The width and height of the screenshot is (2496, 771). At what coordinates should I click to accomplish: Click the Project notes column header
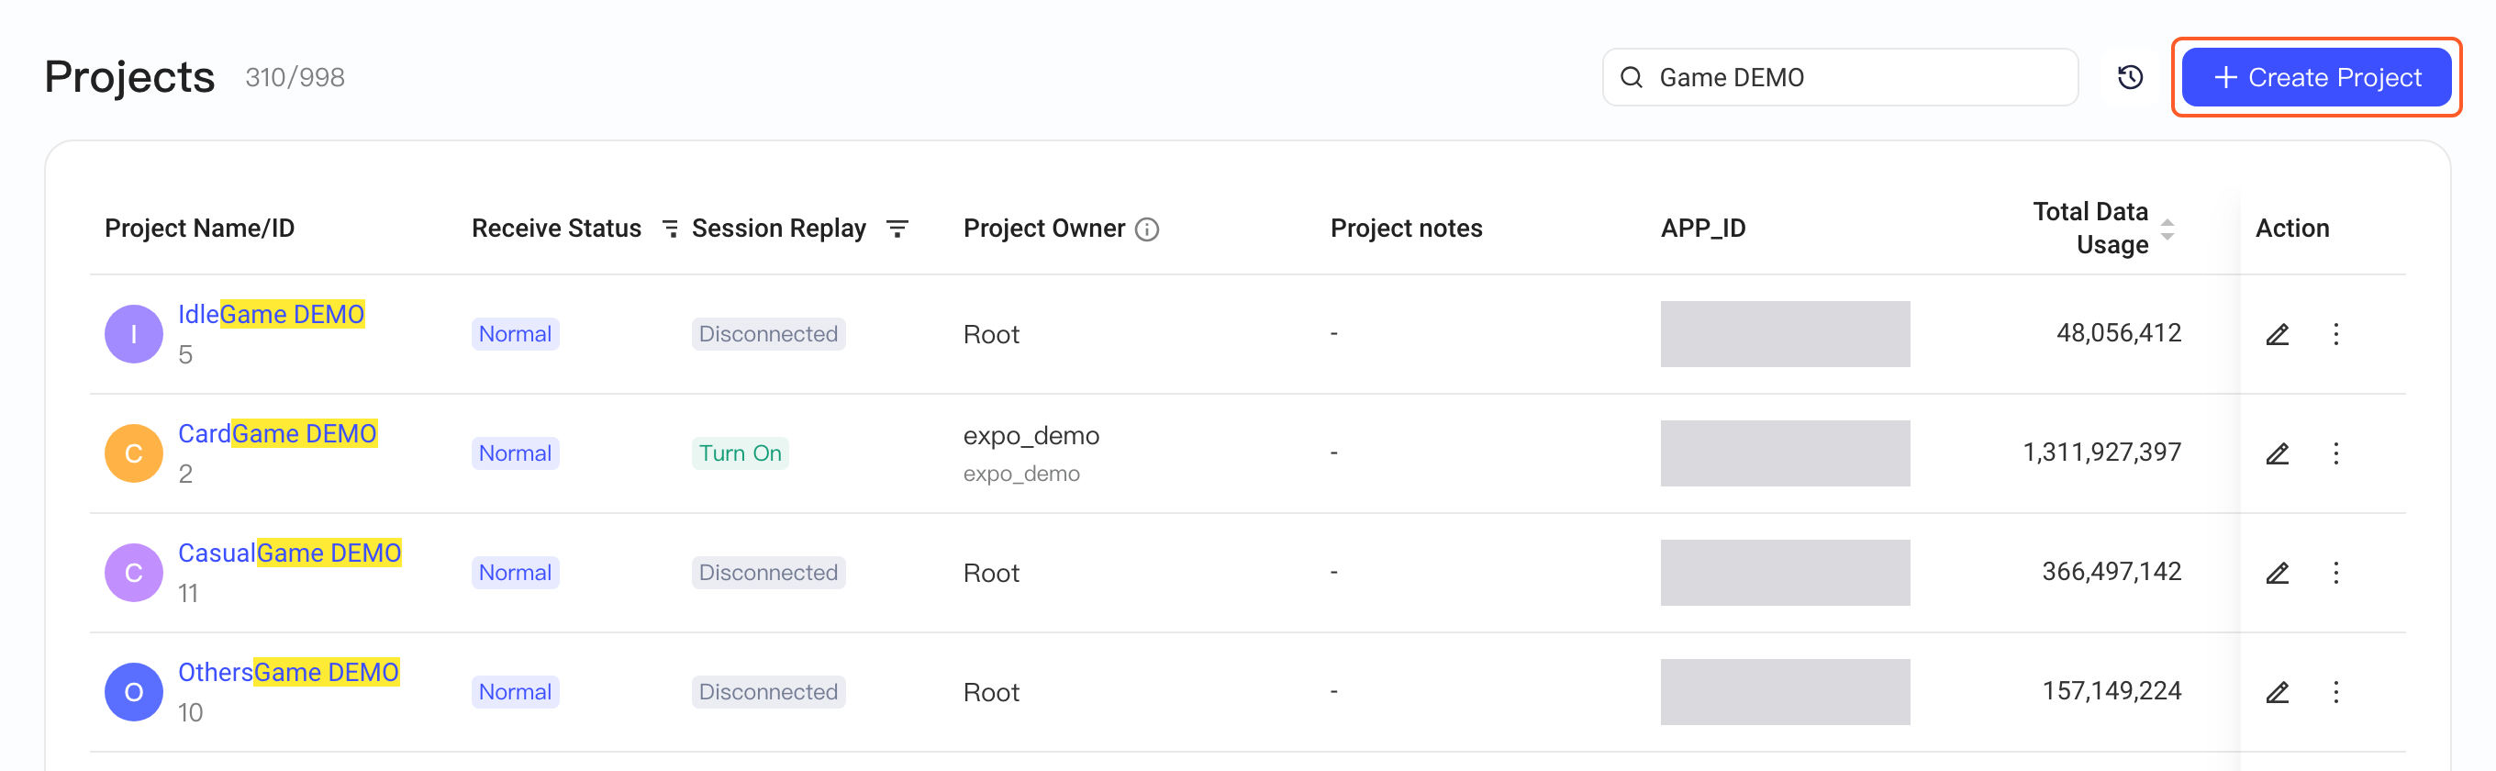point(1406,229)
